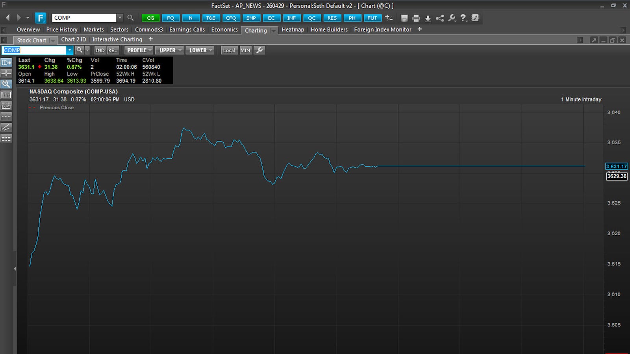Open the PROFILE dropdown

(x=138, y=50)
